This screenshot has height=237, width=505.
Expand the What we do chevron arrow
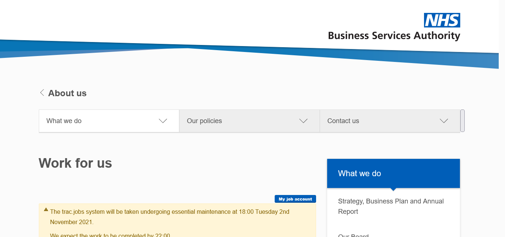click(163, 121)
